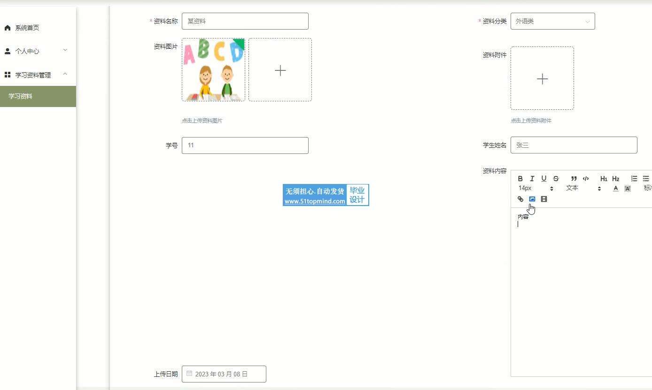Open the 资料分类 dropdown showing 外语类
The height and width of the screenshot is (390, 652).
[x=552, y=21]
